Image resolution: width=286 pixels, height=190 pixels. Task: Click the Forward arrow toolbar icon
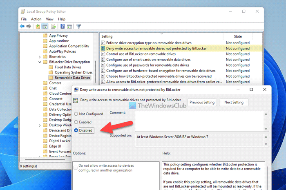(x=29, y=27)
